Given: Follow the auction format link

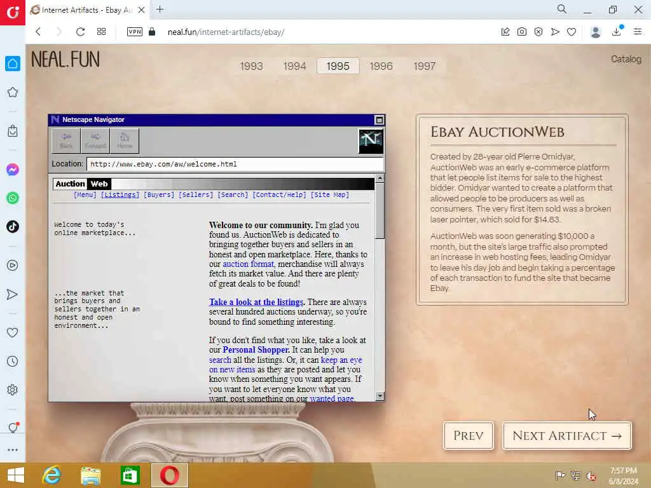Looking at the screenshot, I should tap(249, 264).
